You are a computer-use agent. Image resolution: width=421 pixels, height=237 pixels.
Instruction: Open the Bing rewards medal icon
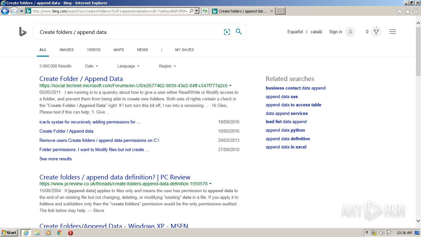(376, 32)
